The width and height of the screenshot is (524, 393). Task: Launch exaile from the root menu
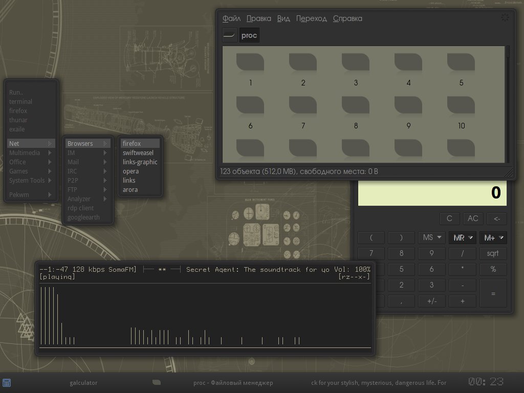pos(31,129)
